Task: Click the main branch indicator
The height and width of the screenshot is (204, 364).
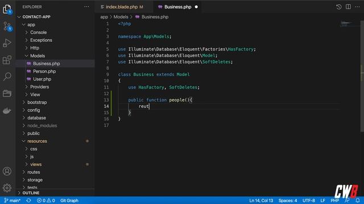Action: [13, 201]
